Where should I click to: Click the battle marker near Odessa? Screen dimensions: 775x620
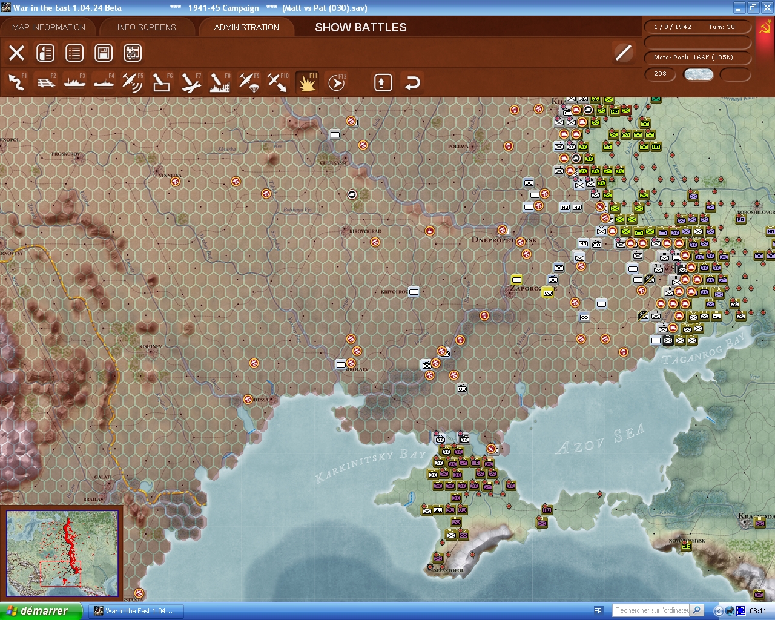pos(248,400)
